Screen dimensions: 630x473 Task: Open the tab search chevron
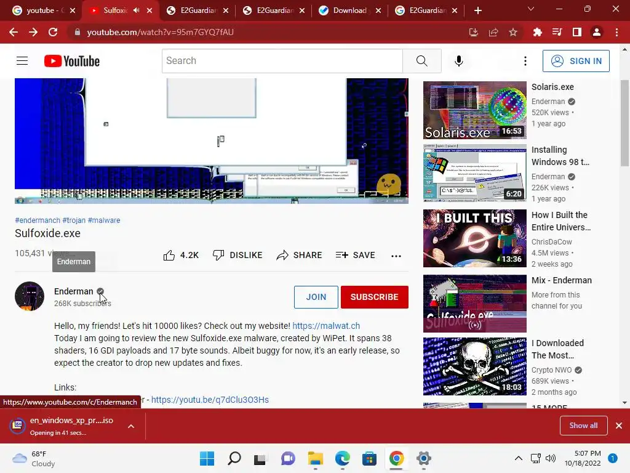(531, 9)
